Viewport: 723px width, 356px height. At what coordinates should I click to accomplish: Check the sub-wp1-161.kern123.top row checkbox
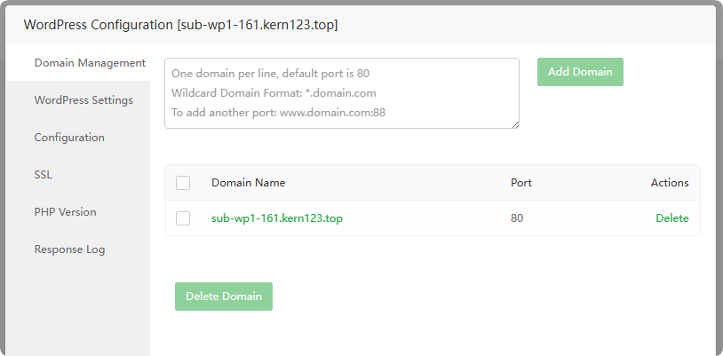[x=183, y=218]
